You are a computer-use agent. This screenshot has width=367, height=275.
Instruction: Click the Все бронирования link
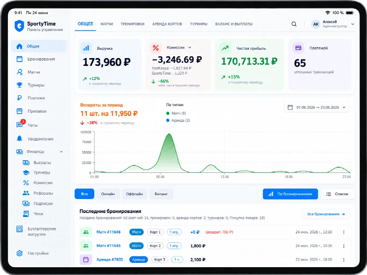(326, 214)
